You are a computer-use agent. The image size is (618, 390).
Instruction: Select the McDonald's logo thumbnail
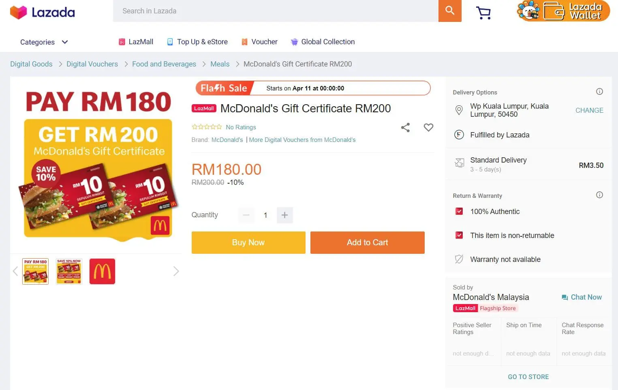(102, 271)
